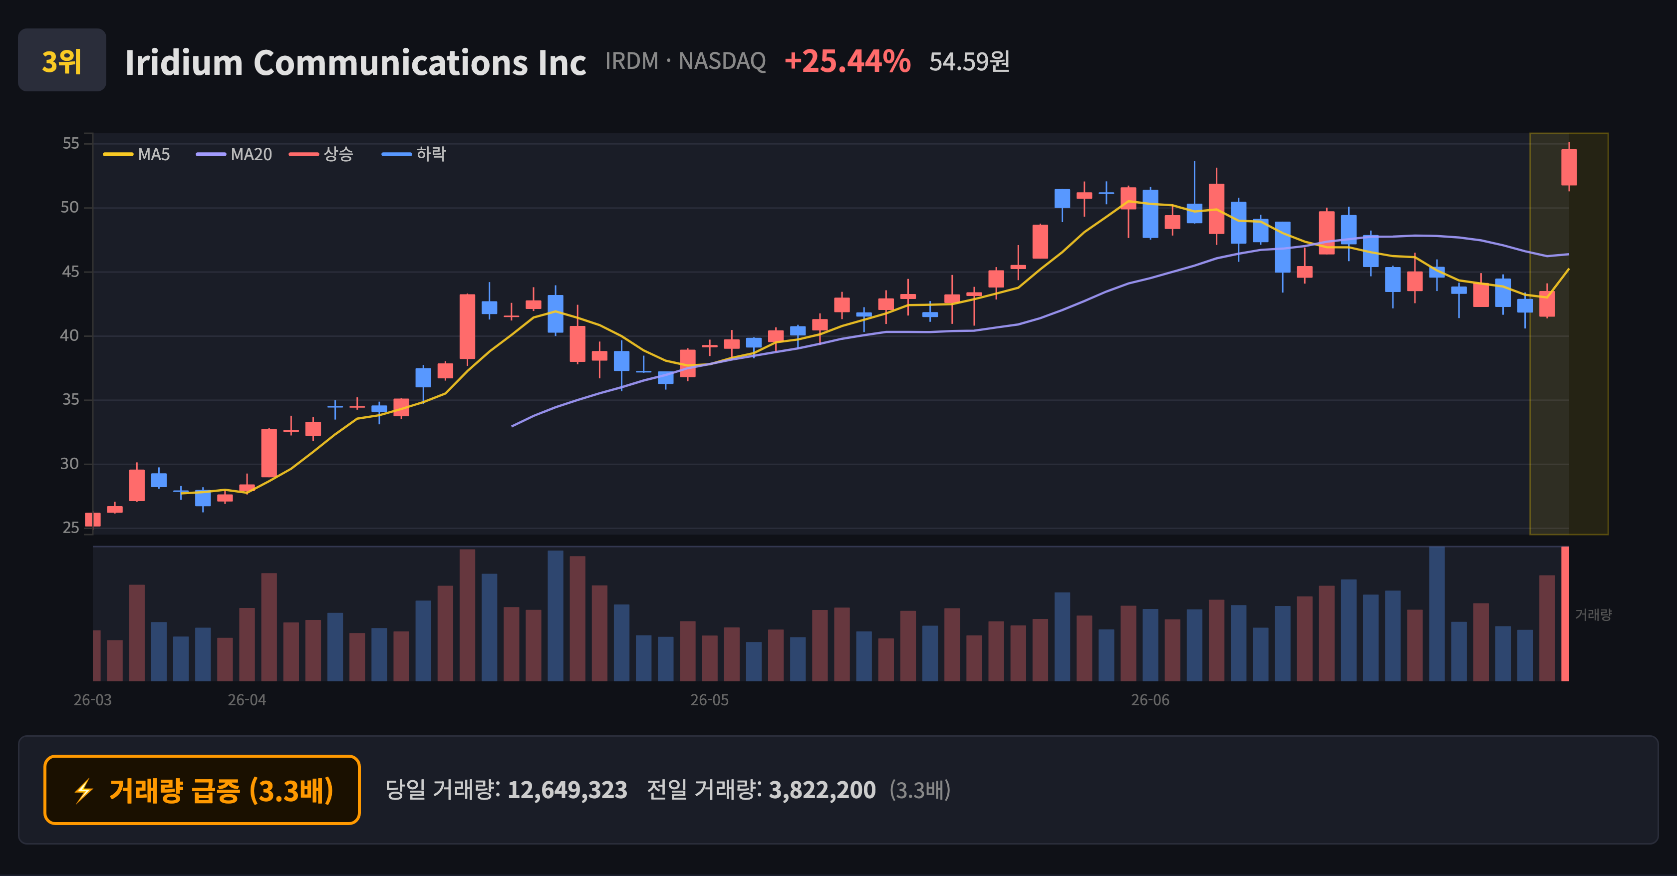This screenshot has width=1677, height=876.
Task: Click the 하락 legend label
Action: click(431, 154)
